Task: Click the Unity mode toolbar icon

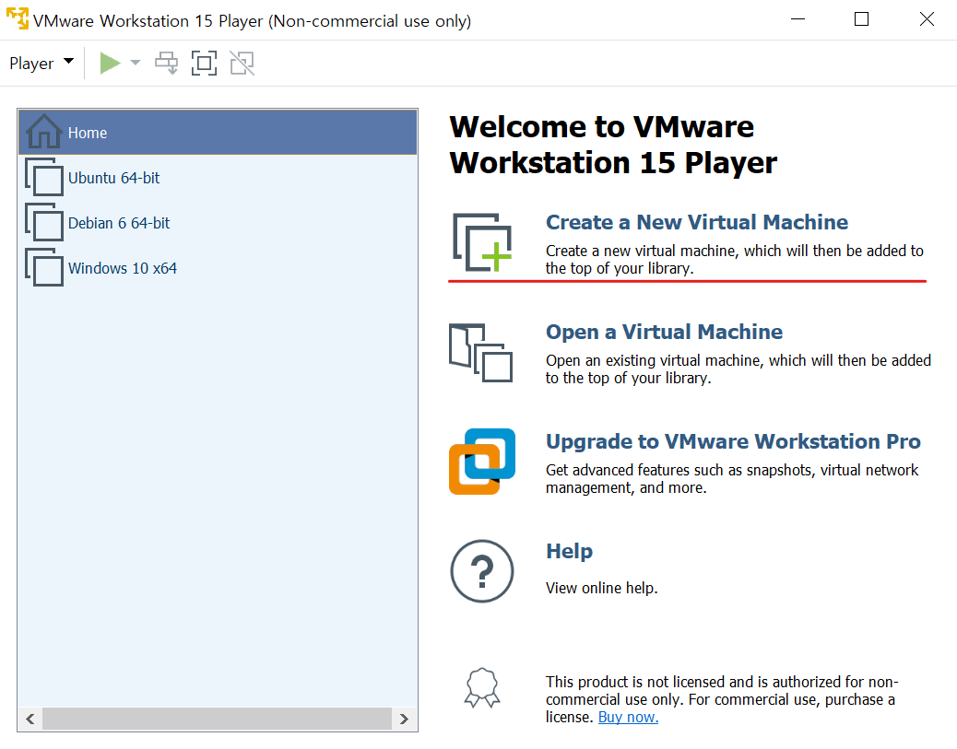Action: coord(242,63)
